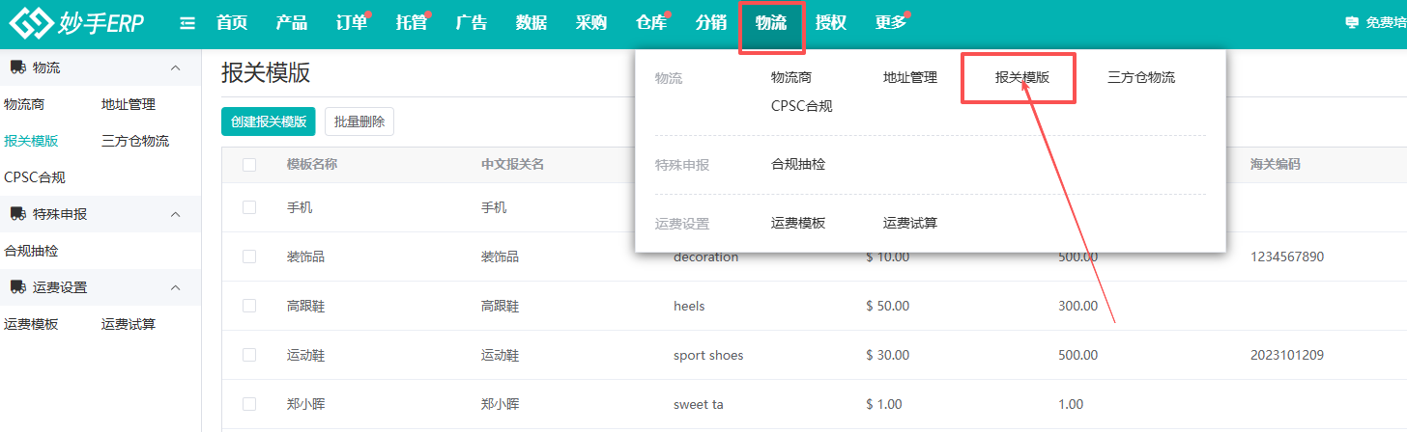Screen dimensions: 1407x432
Task: Check the box for the 手机 row
Action: coord(249,207)
